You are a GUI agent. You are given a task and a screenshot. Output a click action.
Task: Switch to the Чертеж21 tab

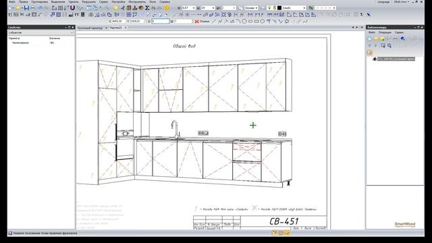click(x=116, y=28)
